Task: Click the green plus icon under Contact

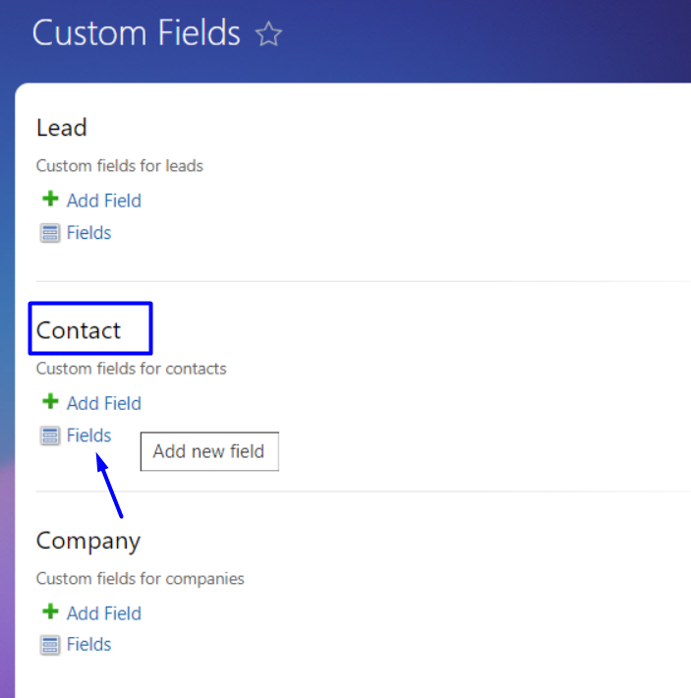Action: (50, 402)
